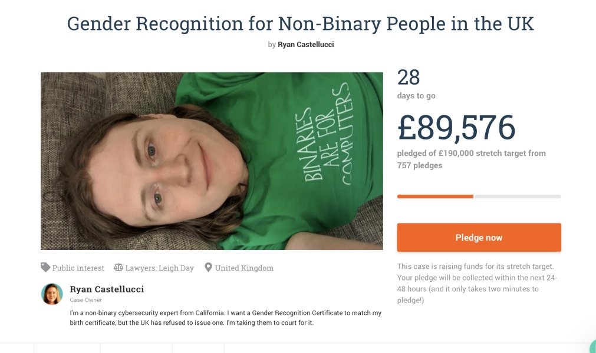Viewport: 596px width, 353px height.
Task: Open the Lawyers: Leigh Day link
Action: point(159,268)
